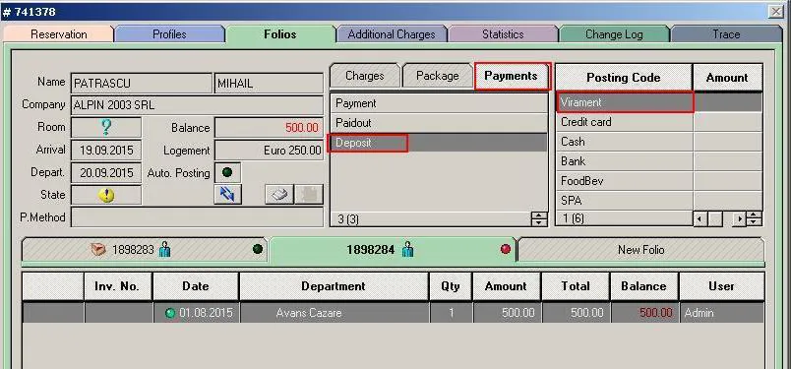Image resolution: width=791 pixels, height=369 pixels.
Task: Select SPA posting code
Action: 625,201
